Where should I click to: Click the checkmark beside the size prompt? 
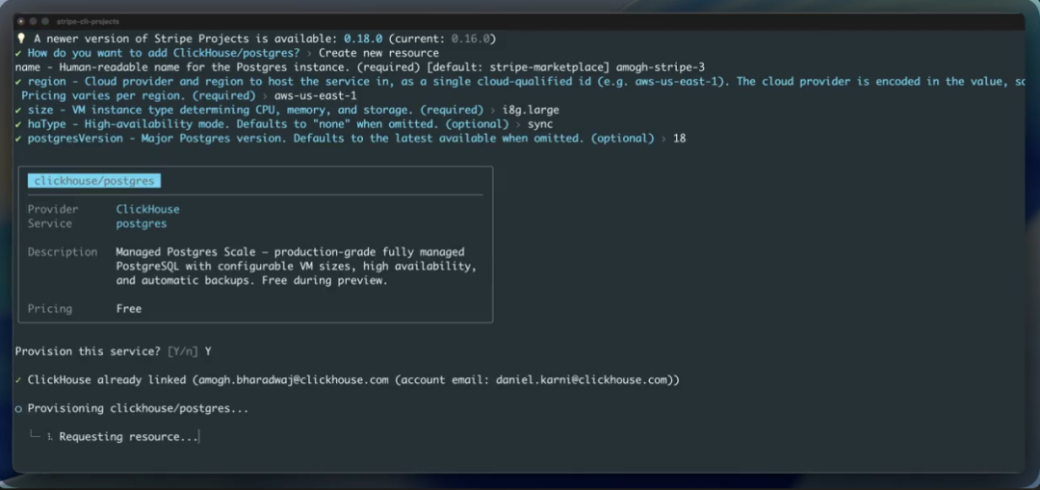coord(18,110)
